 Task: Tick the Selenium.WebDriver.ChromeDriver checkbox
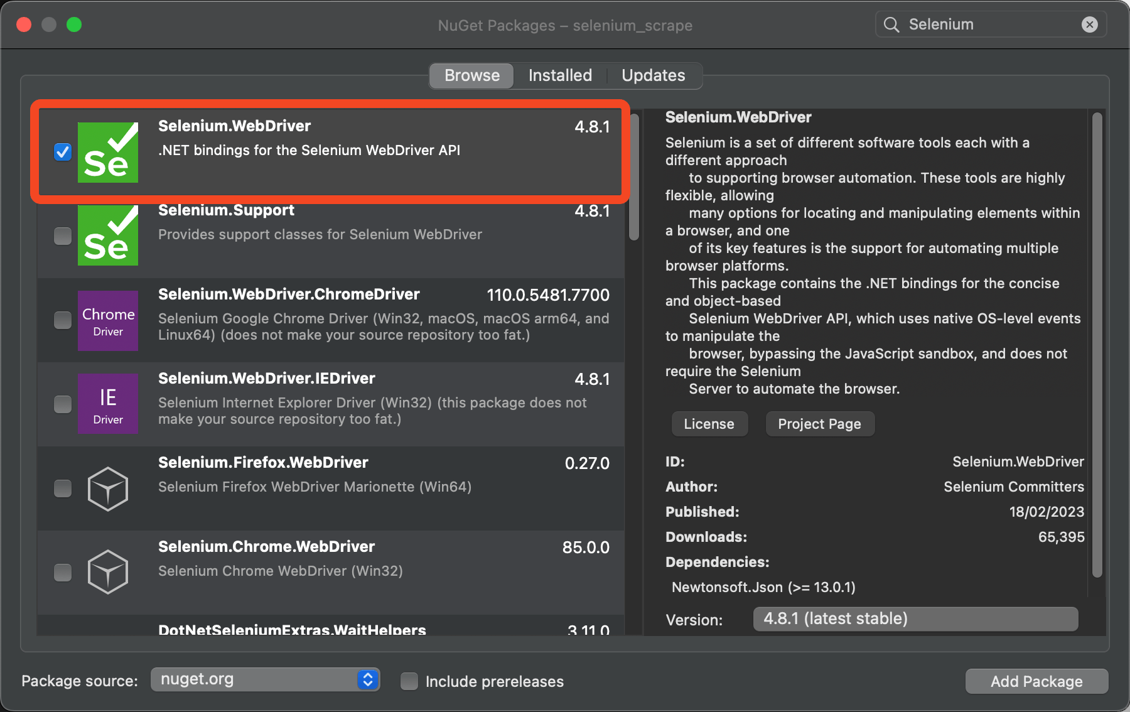(x=63, y=320)
